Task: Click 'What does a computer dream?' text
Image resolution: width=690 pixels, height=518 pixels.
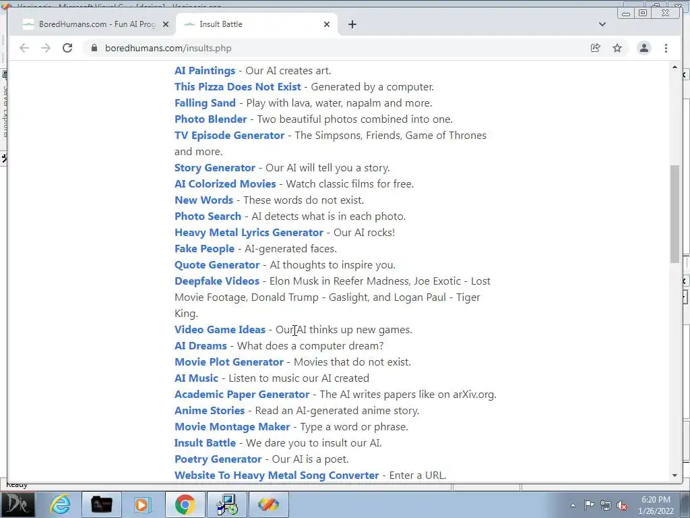Action: click(310, 346)
